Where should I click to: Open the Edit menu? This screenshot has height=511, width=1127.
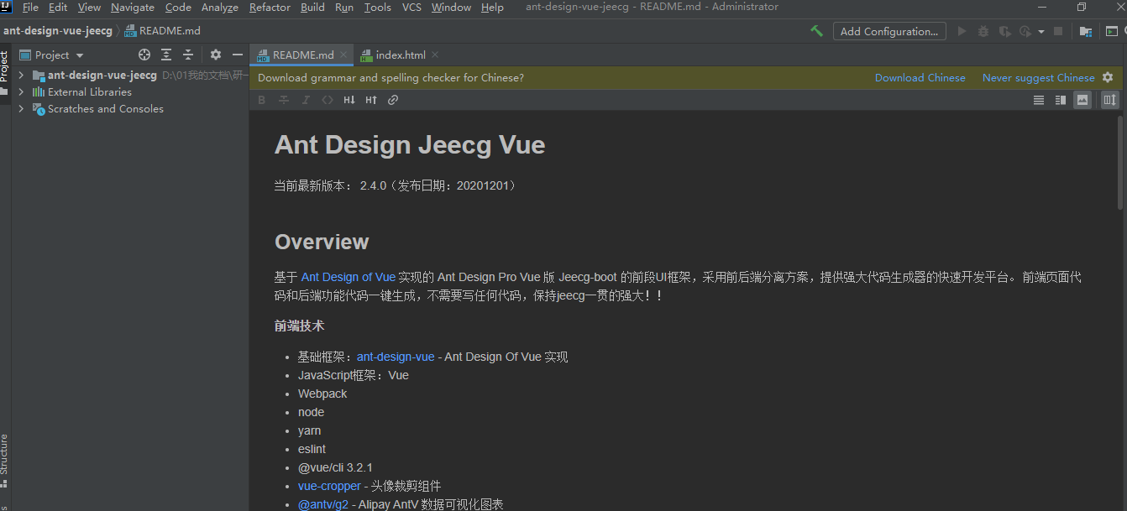click(x=58, y=7)
